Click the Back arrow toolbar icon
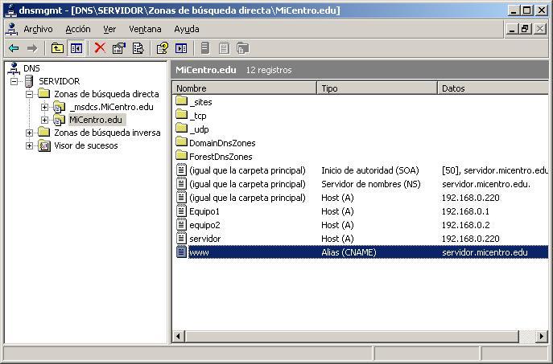Viewport: 553px width, 364px height. [14, 48]
